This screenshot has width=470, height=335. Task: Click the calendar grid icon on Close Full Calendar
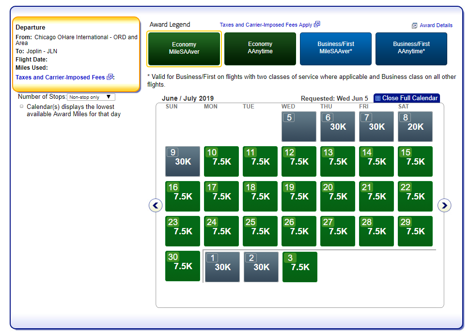pos(378,98)
